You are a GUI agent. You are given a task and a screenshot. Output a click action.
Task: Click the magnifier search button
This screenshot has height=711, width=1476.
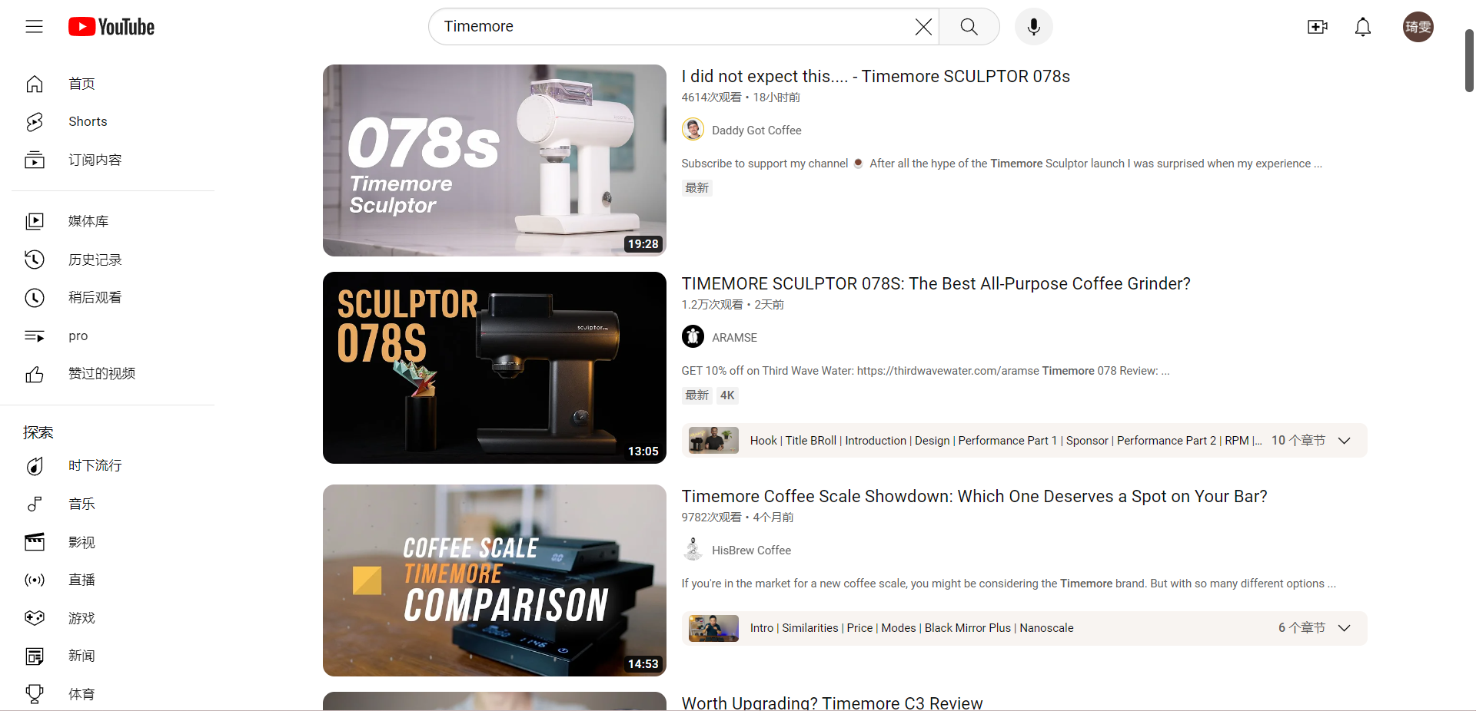tap(969, 27)
